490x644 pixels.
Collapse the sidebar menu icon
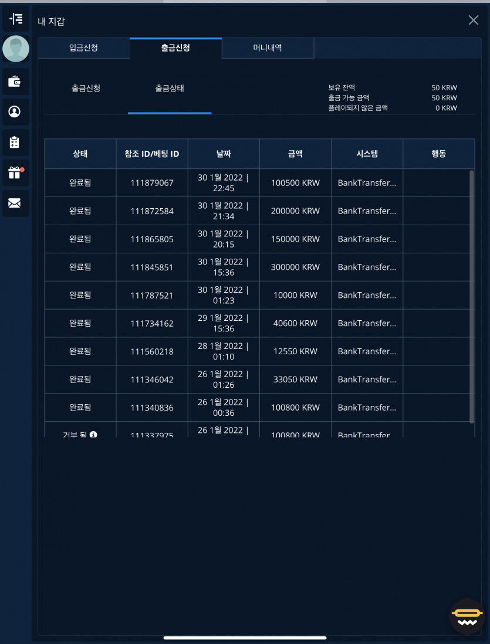pyautogui.click(x=16, y=19)
